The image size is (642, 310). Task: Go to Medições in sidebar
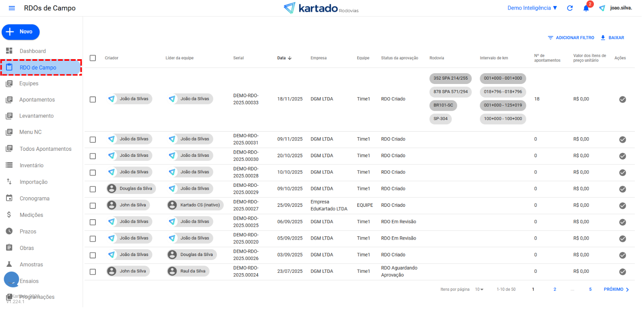[31, 215]
